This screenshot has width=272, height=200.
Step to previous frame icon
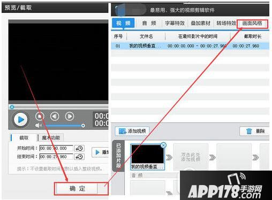point(55,116)
